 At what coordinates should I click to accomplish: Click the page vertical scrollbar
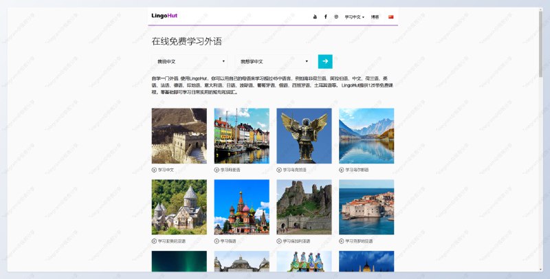(540, 41)
